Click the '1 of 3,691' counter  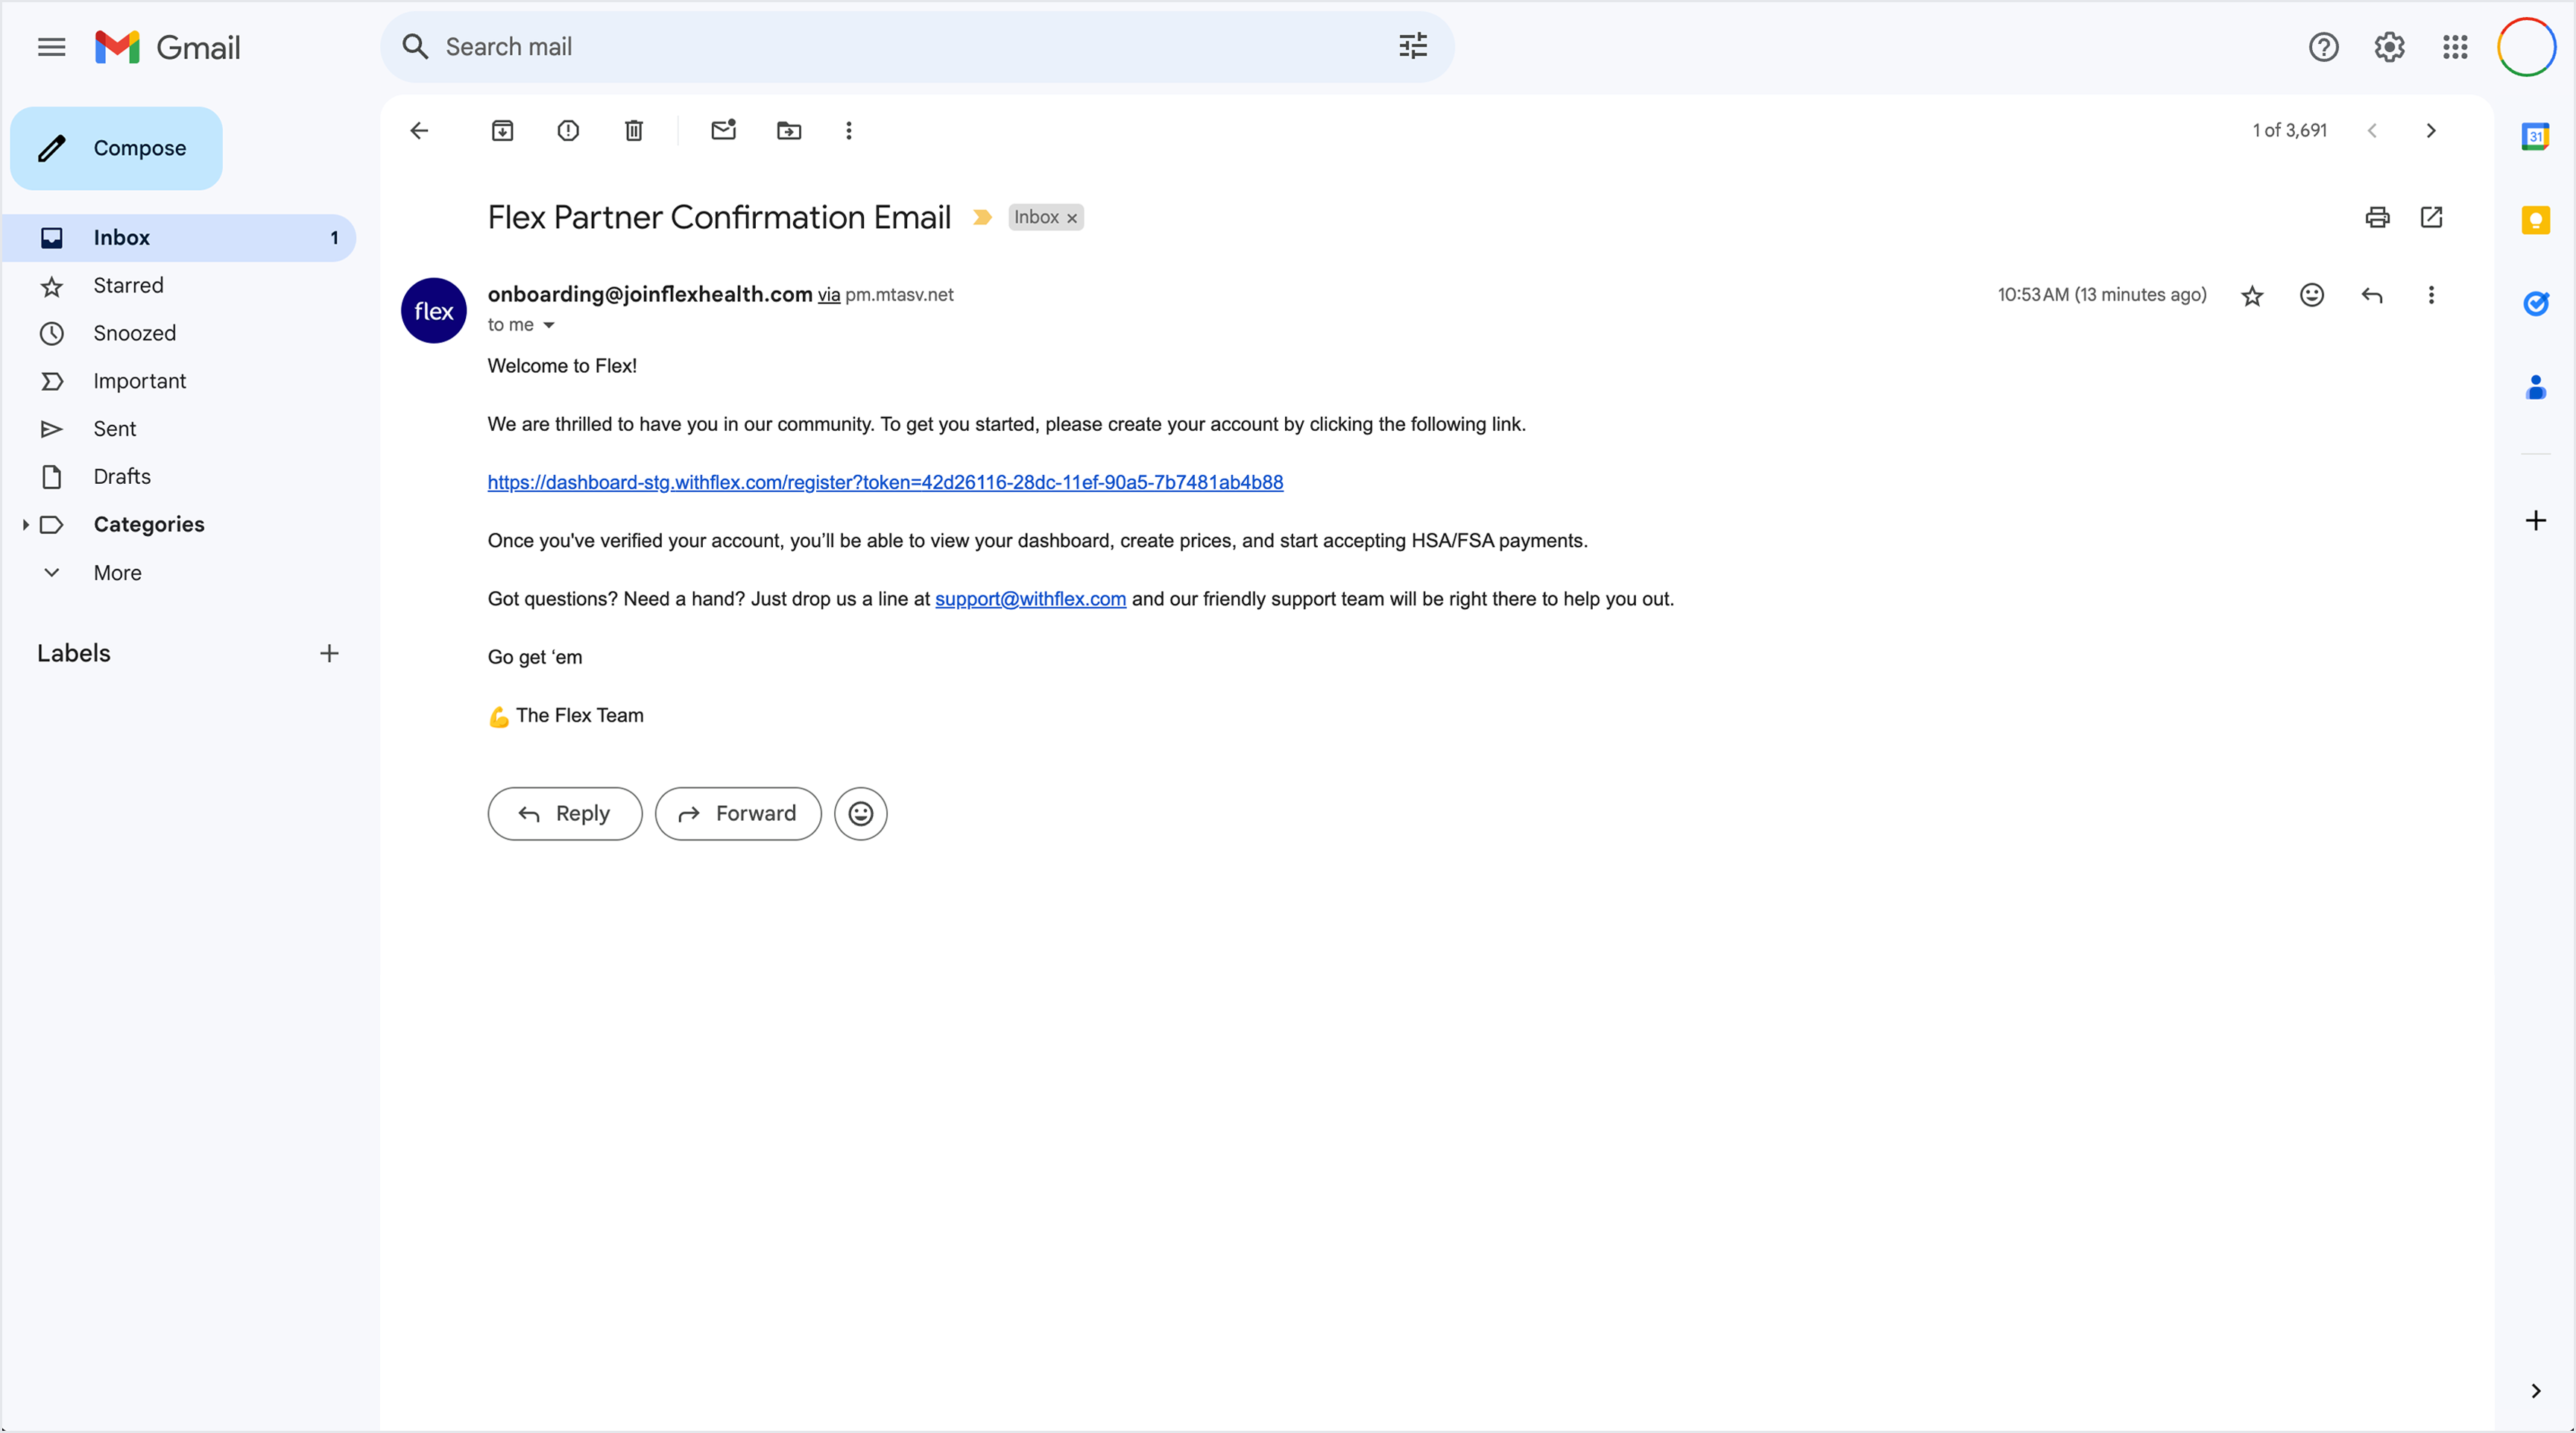pyautogui.click(x=2289, y=130)
